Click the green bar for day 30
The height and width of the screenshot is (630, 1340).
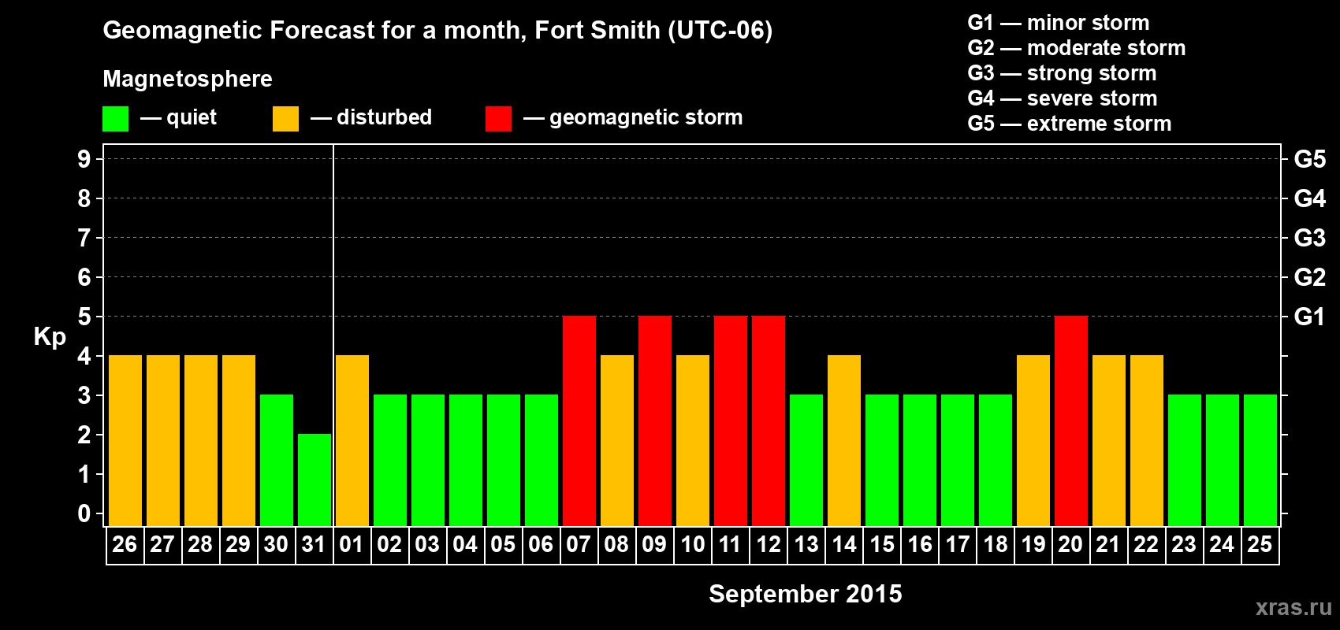277,461
